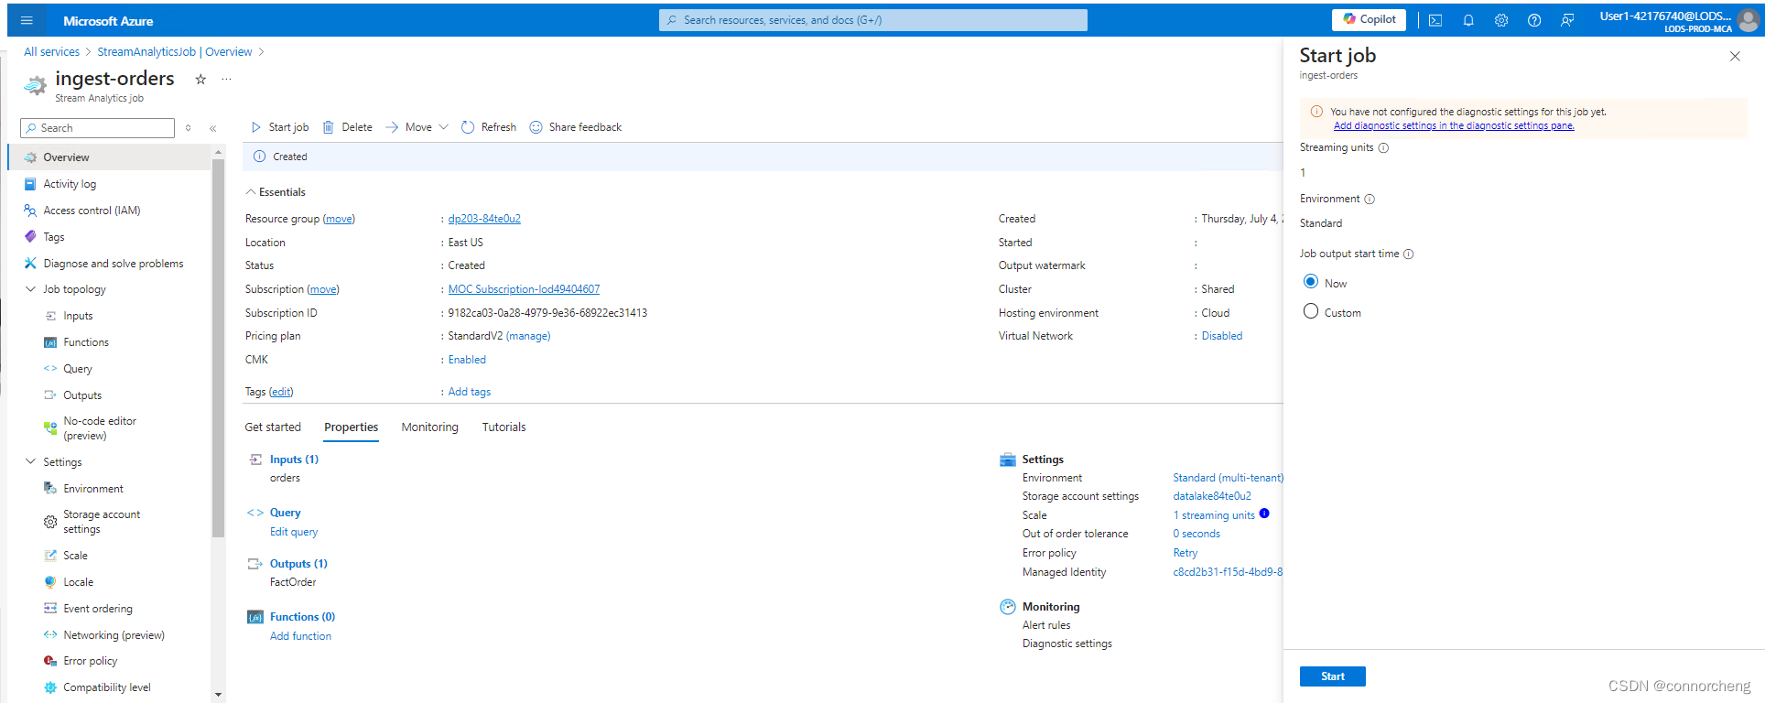Open No-code editor (preview)
Screen dimensions: 1765x703
pyautogui.click(x=99, y=428)
